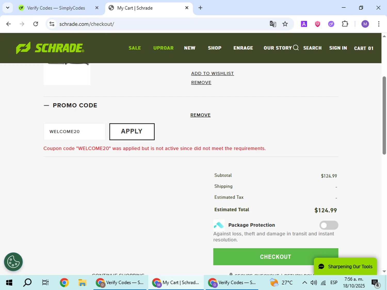
Task: View site information icon in address bar
Action: 52,24
